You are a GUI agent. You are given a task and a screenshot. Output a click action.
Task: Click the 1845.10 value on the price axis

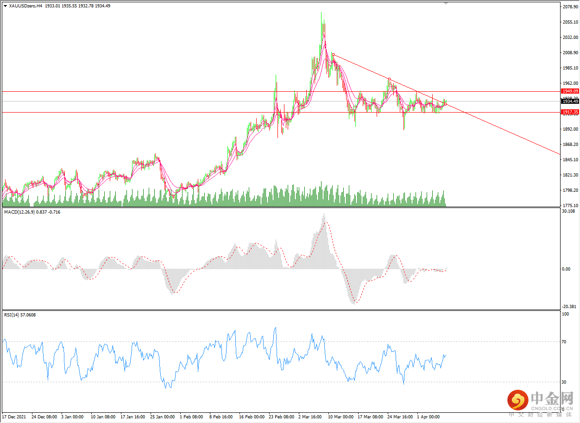570,160
